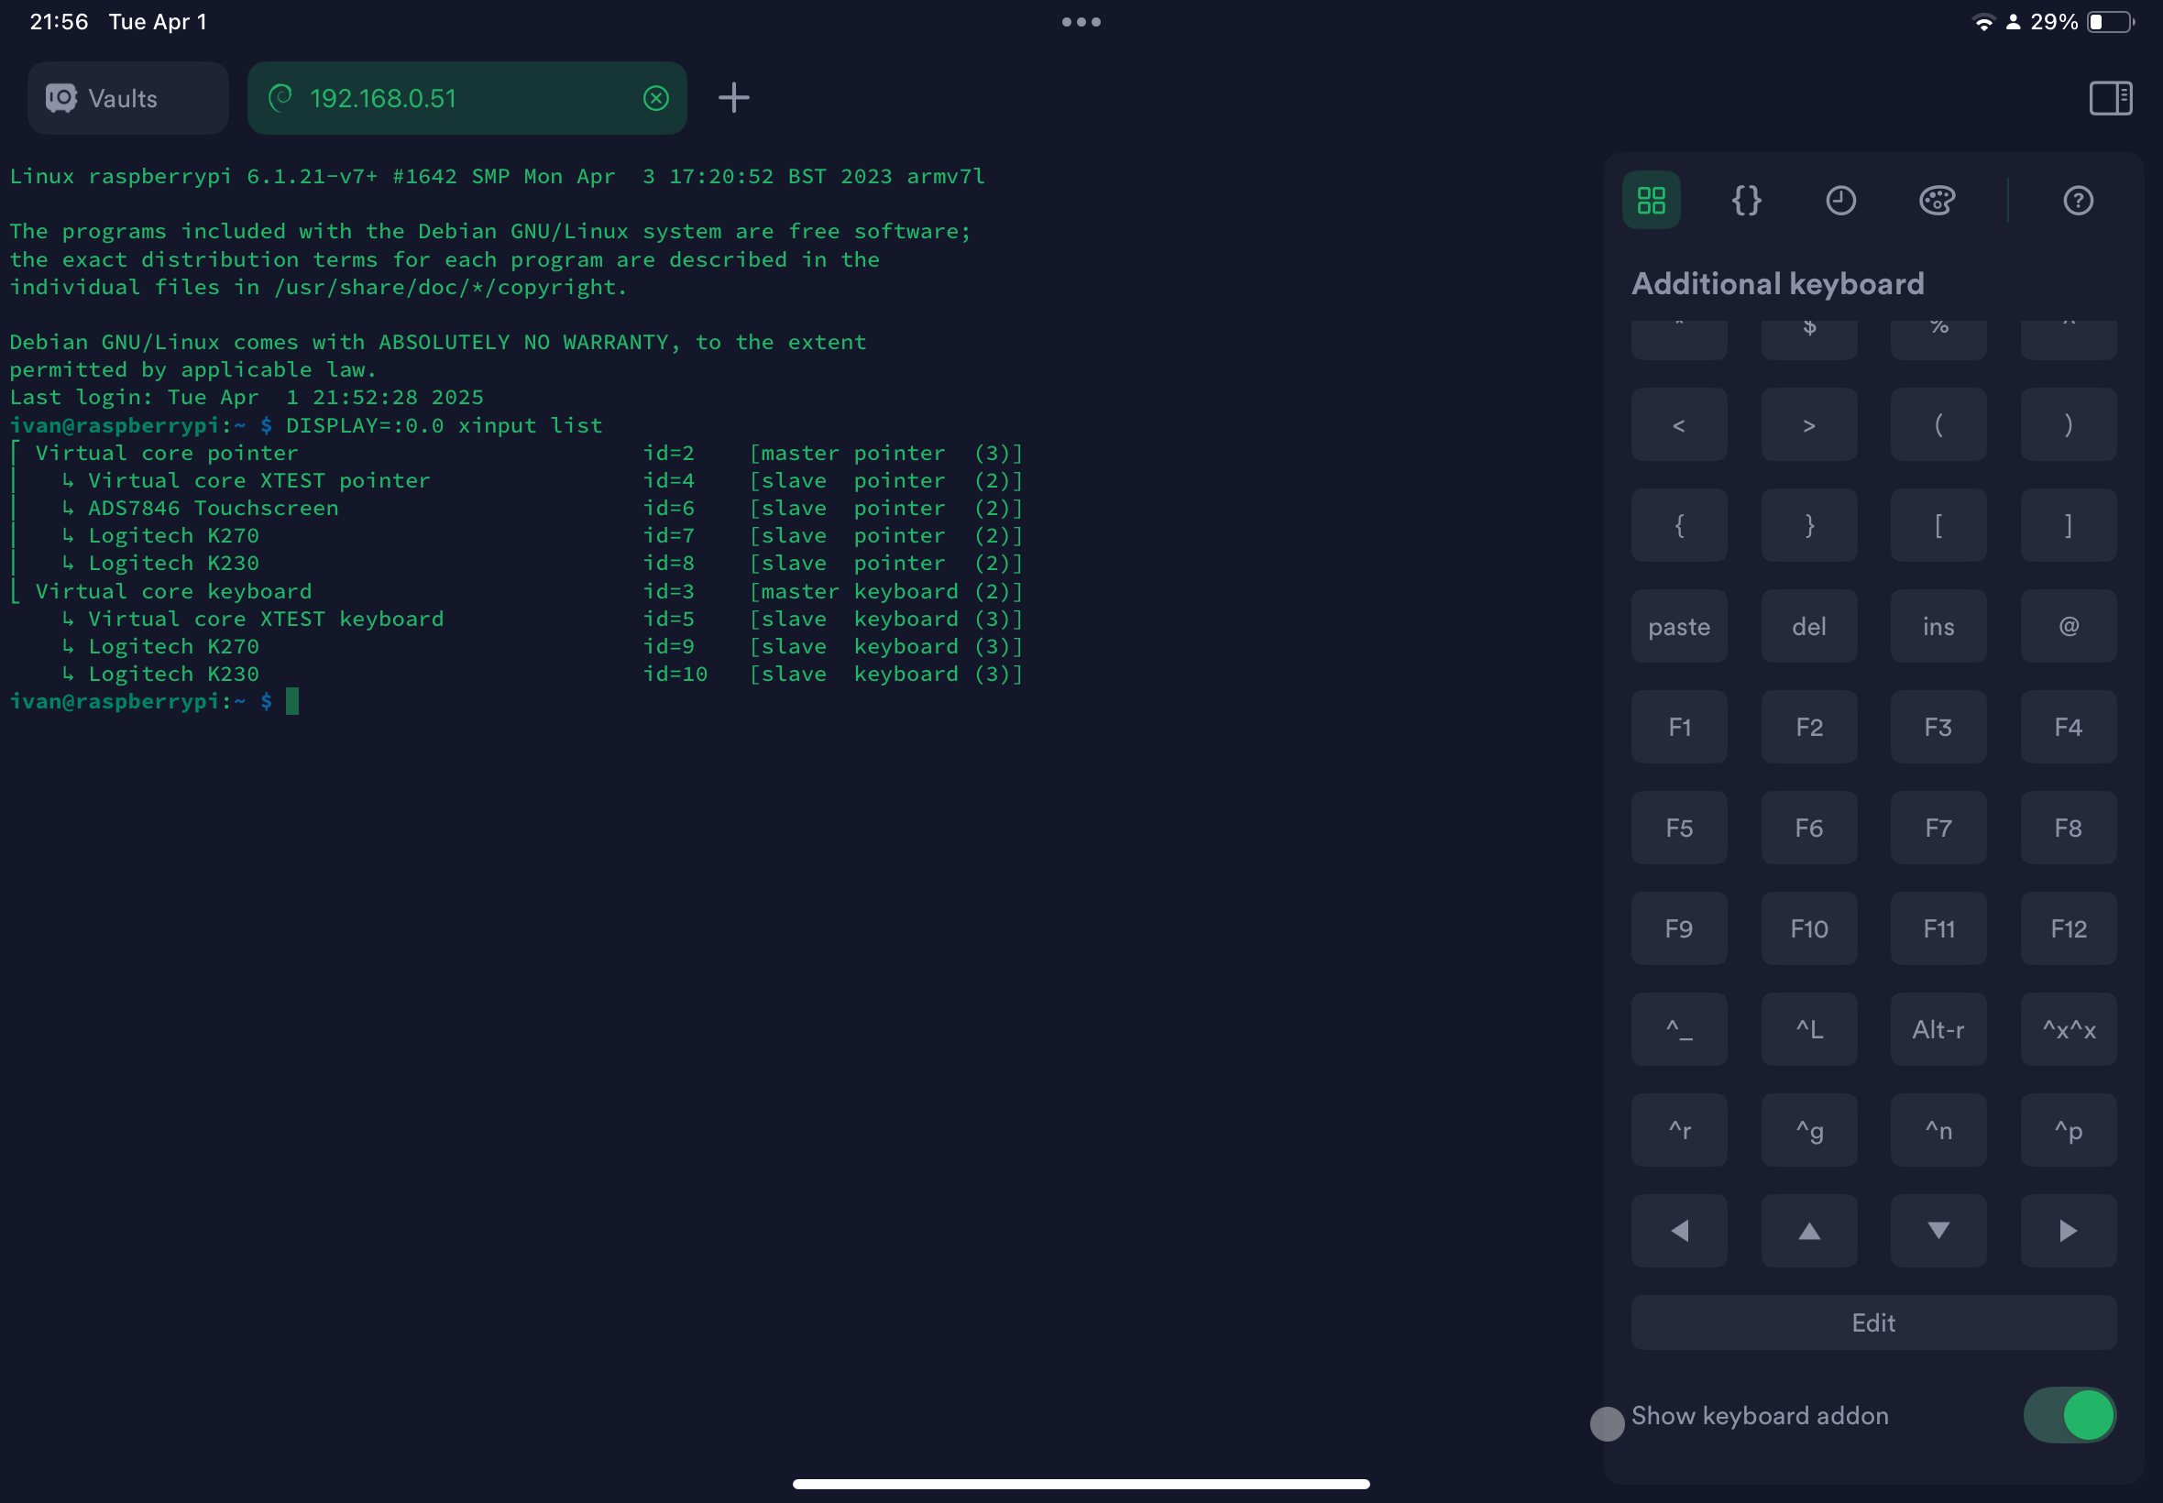Tap the close parenthesis key

coord(2068,424)
